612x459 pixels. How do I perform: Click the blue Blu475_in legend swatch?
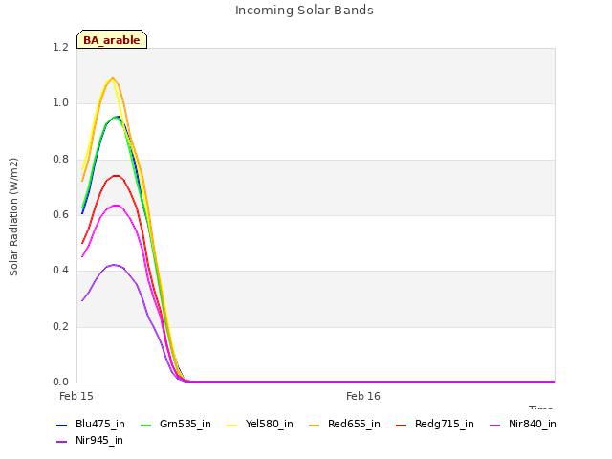(x=62, y=425)
